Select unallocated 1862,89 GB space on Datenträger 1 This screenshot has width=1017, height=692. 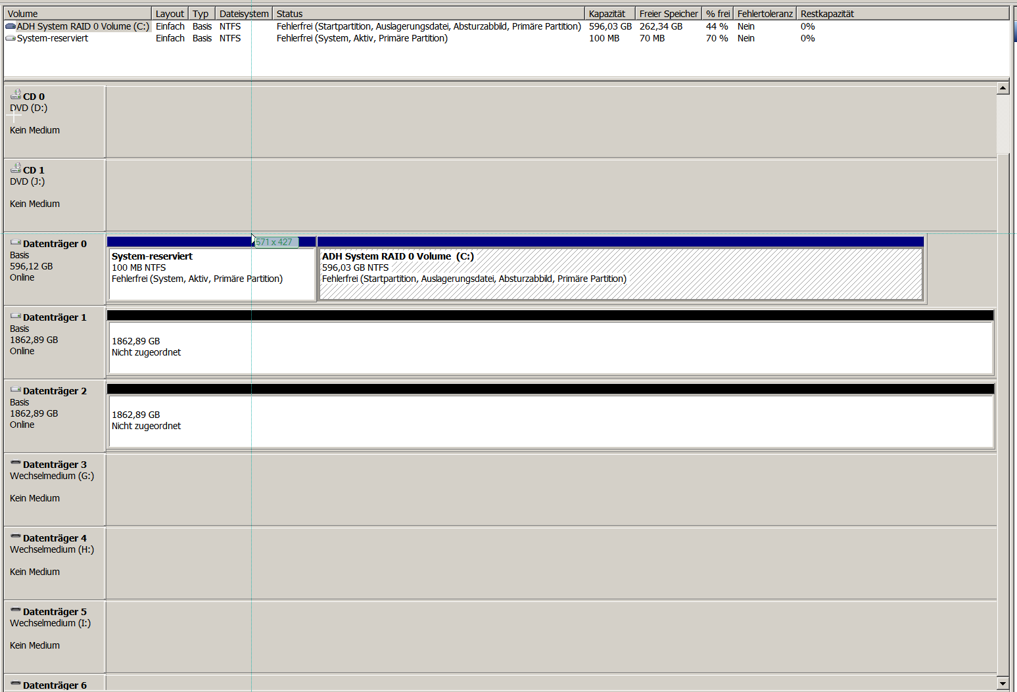pos(551,342)
